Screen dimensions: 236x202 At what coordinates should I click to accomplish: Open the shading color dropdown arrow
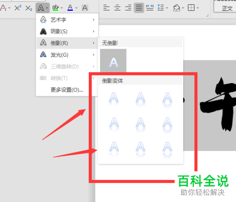pyautogui.click(x=183, y=8)
